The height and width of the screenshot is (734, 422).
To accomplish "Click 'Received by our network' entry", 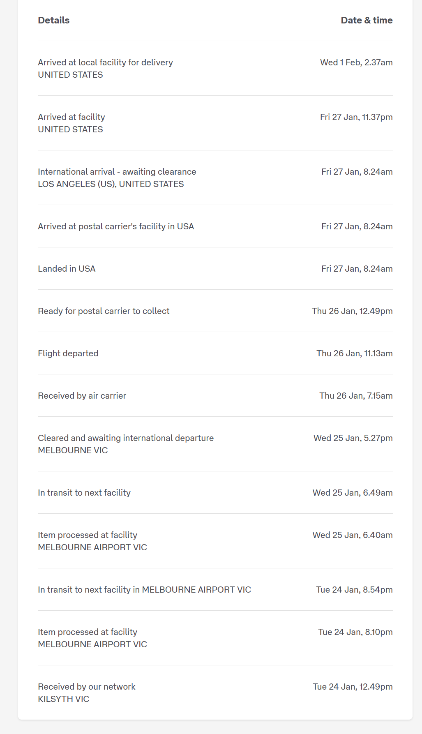I will point(87,687).
